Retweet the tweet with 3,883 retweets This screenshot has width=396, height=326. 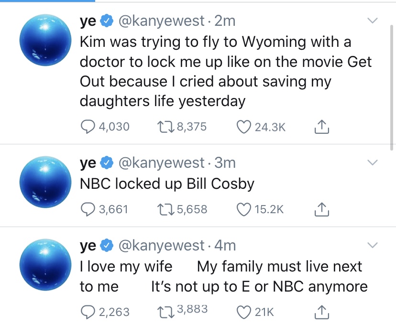[x=165, y=312]
